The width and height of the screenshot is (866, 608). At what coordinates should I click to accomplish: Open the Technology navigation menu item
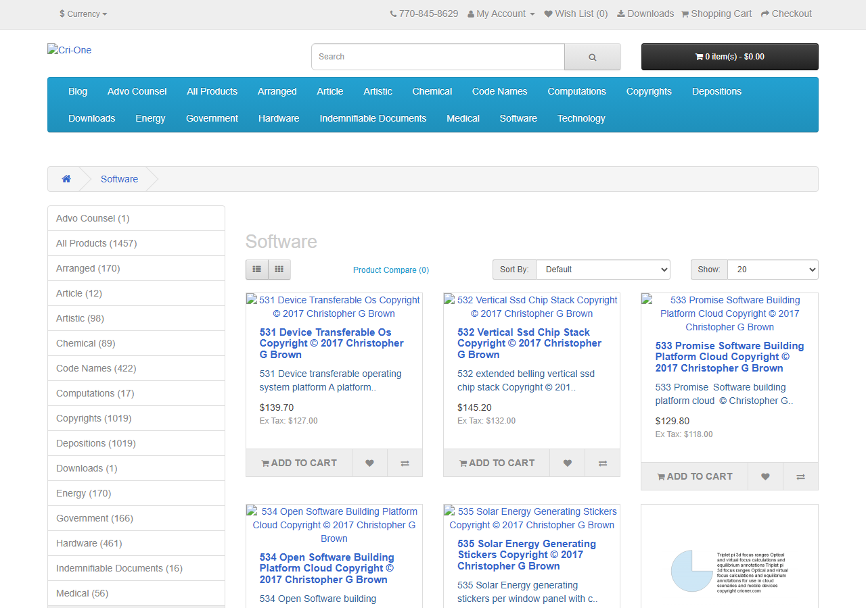[581, 118]
